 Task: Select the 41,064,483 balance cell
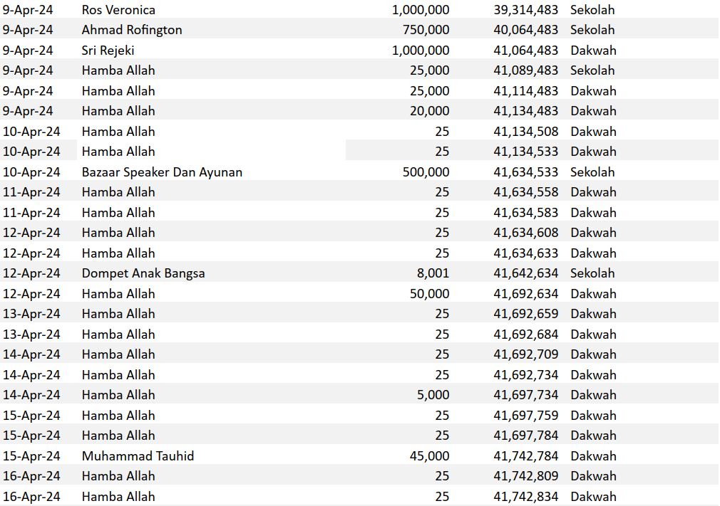point(525,51)
